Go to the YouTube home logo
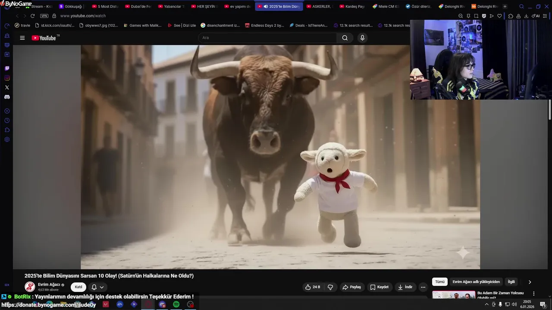The image size is (552, 310). 44,38
